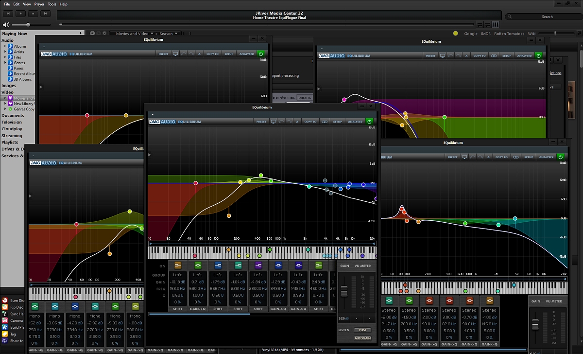Open the File menu
The width and height of the screenshot is (583, 354).
pos(7,4)
